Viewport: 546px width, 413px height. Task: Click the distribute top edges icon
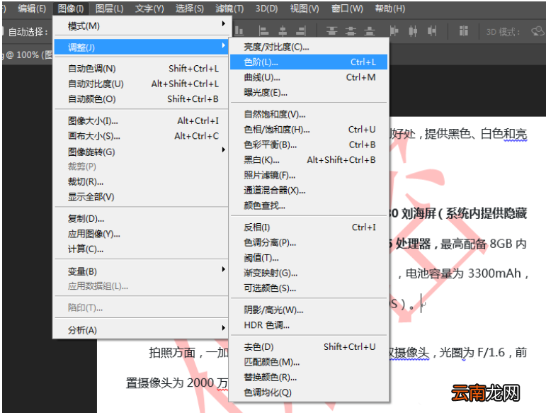coord(332,31)
